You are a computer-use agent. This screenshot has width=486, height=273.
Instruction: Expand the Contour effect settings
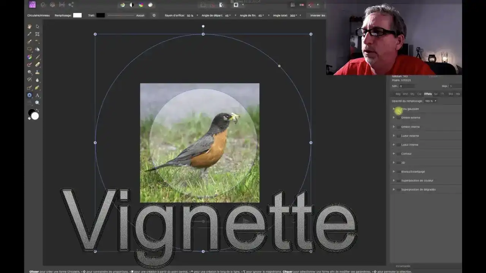[393, 154]
